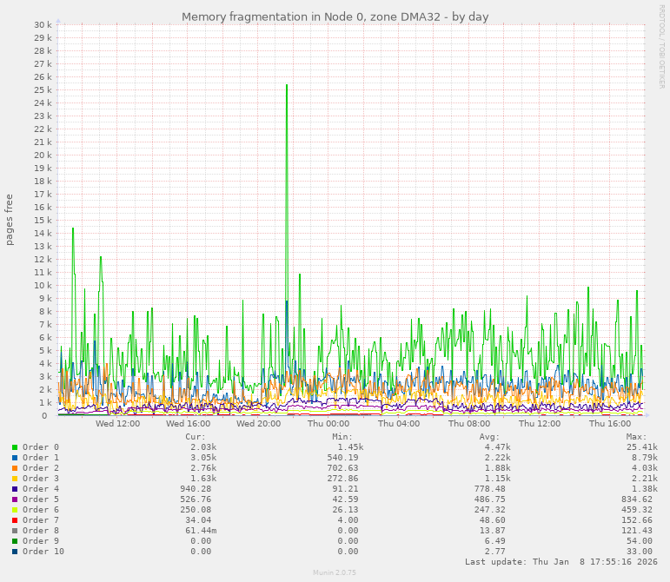This screenshot has height=582, width=670.
Task: Click the Order 0 green legend swatch
Action: (15, 447)
